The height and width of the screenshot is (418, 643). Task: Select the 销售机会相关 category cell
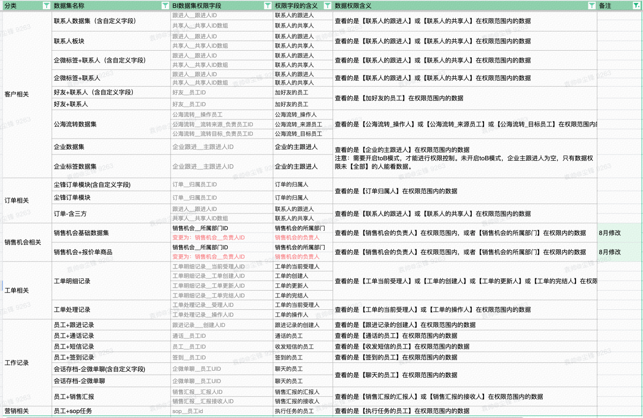pyautogui.click(x=27, y=242)
